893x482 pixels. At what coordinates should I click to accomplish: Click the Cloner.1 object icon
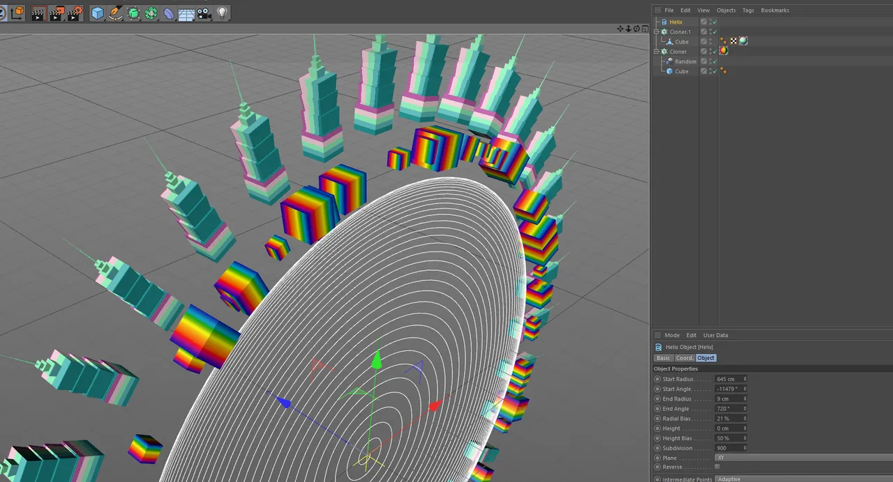click(664, 32)
